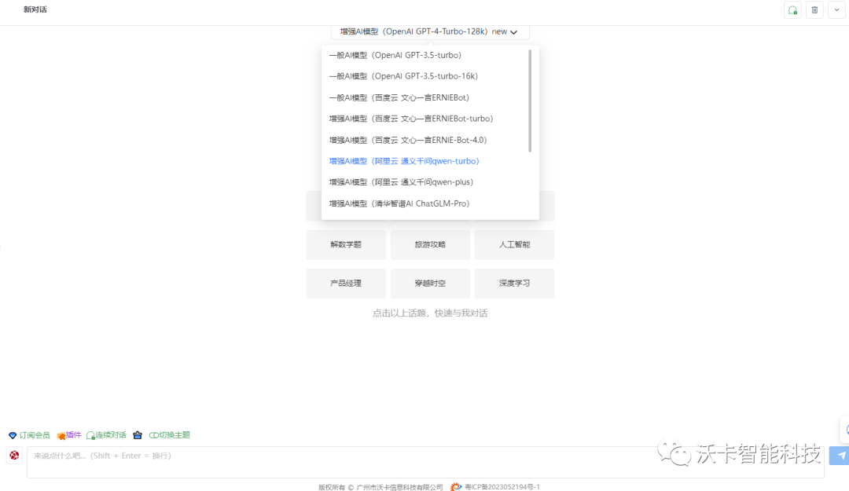This screenshot has width=849, height=491.
Task: Click the red round icon beside input box
Action: [15, 456]
